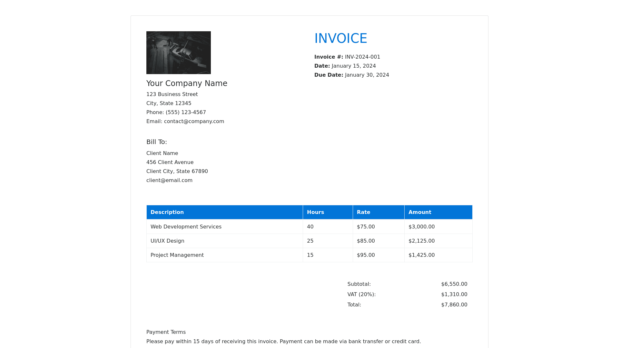Click the INVOICE heading
Image resolution: width=619 pixels, height=348 pixels.
point(340,38)
